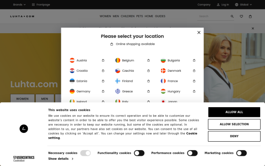Viewport: 265px width, 166px height.
Task: Select Estonia country name
Action: pos(82,81)
